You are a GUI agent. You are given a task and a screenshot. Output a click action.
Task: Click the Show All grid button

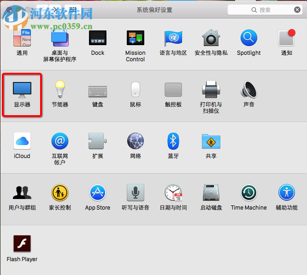[x=73, y=10]
